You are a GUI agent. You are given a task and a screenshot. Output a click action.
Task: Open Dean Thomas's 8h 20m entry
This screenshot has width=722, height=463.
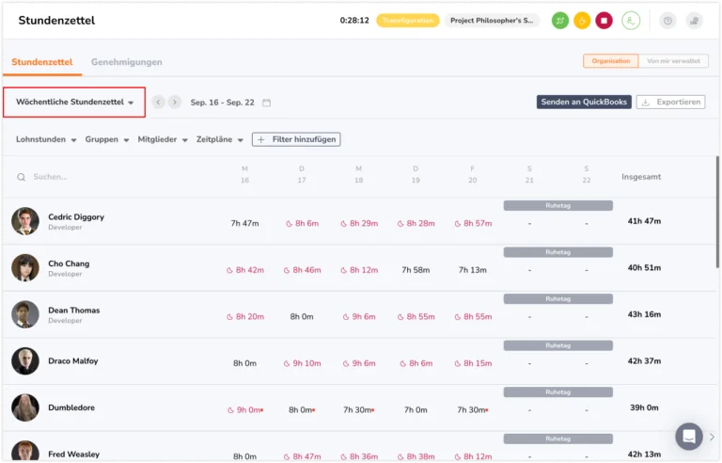click(245, 317)
